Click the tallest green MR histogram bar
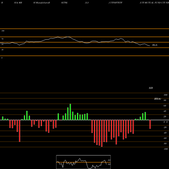169x169 pixels. (x=70, y=112)
